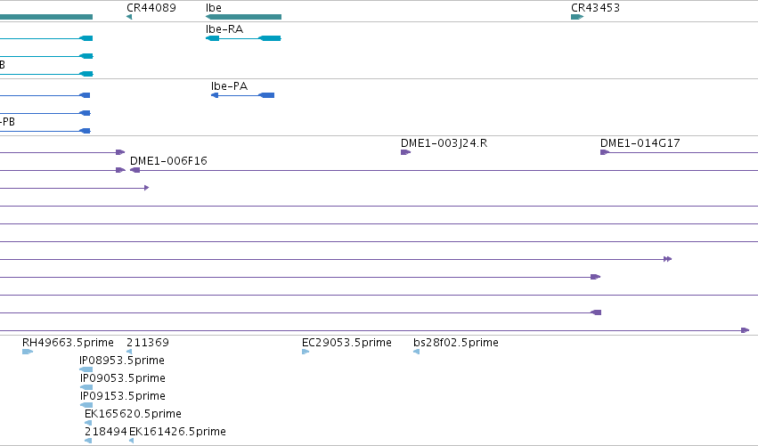This screenshot has height=446, width=758.
Task: Click the EK165620.5prime EST arrow
Action: point(88,423)
